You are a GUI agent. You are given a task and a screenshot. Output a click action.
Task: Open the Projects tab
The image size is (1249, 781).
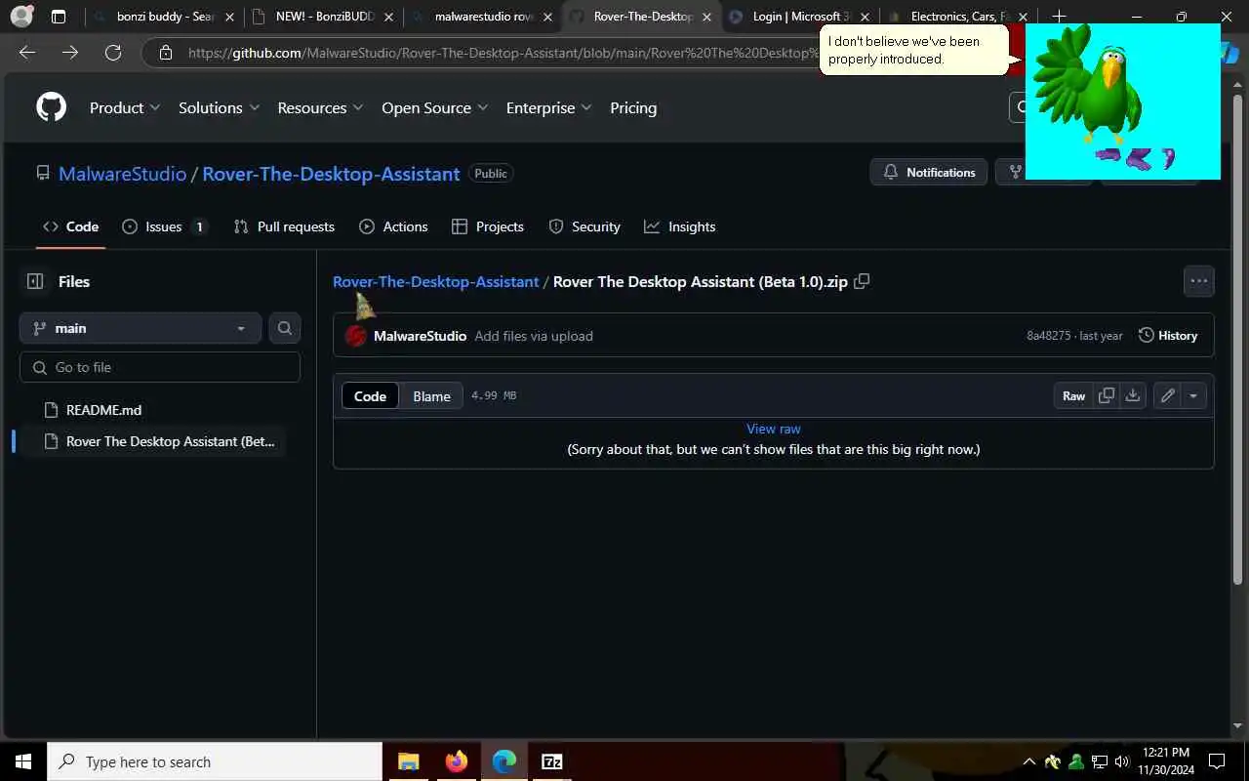tap(488, 226)
